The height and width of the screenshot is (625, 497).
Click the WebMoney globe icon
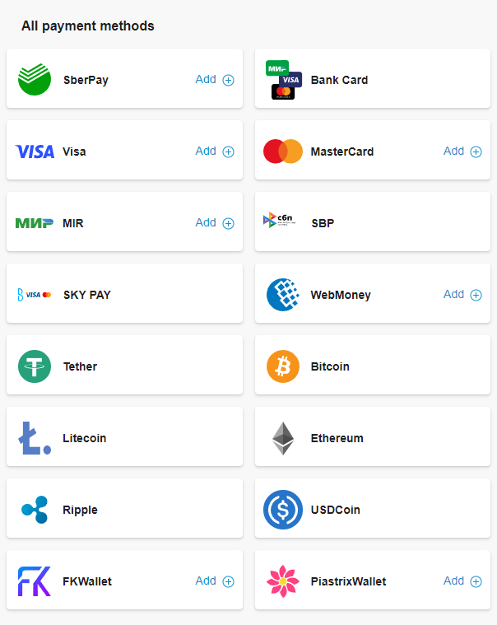click(x=283, y=295)
